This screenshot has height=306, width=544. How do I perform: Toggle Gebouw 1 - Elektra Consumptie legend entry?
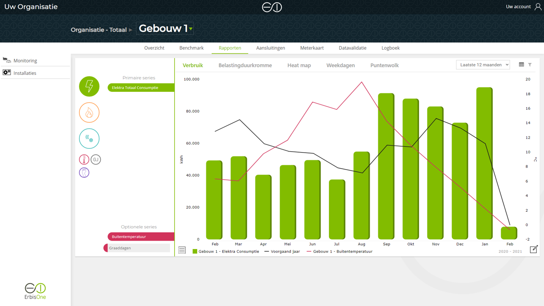coord(226,252)
